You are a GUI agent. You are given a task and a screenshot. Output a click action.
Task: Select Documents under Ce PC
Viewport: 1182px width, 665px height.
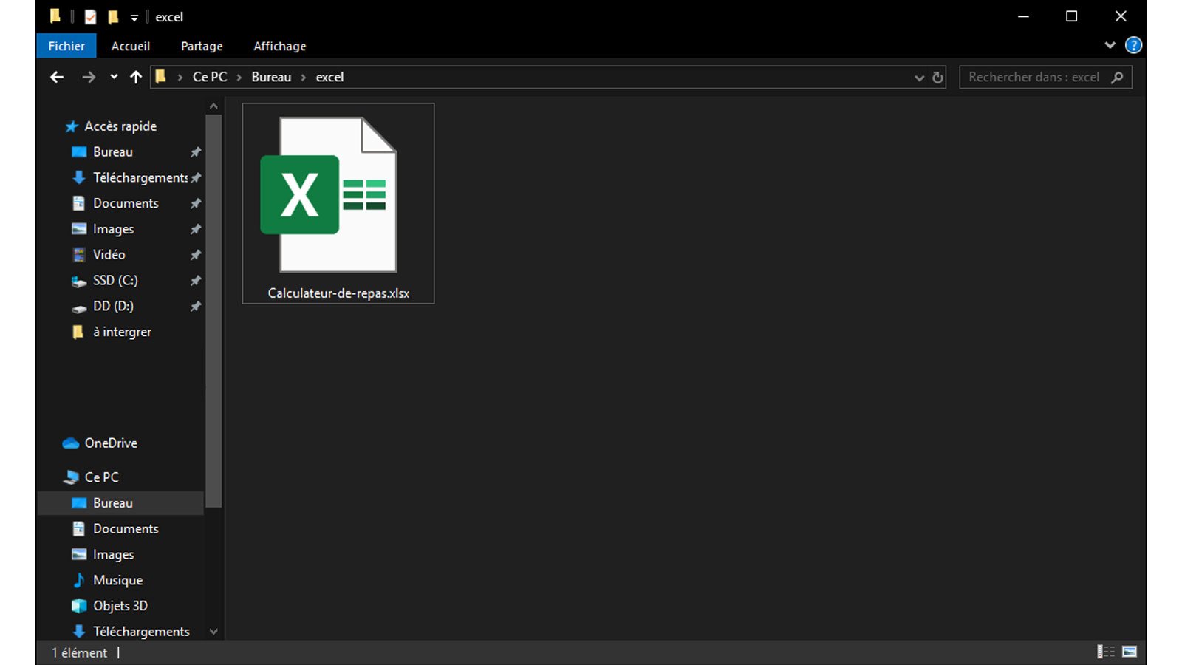click(x=126, y=529)
